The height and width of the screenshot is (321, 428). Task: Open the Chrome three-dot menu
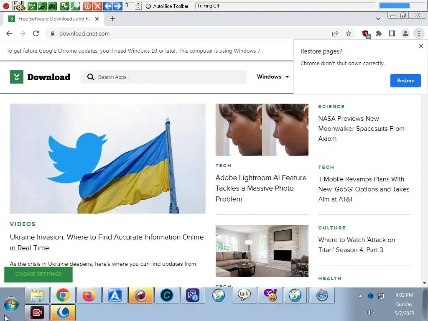[419, 33]
